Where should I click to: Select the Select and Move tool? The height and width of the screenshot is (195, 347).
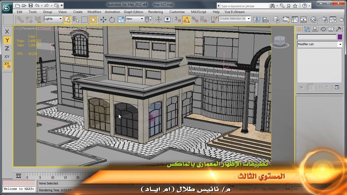pyautogui.click(x=103, y=19)
